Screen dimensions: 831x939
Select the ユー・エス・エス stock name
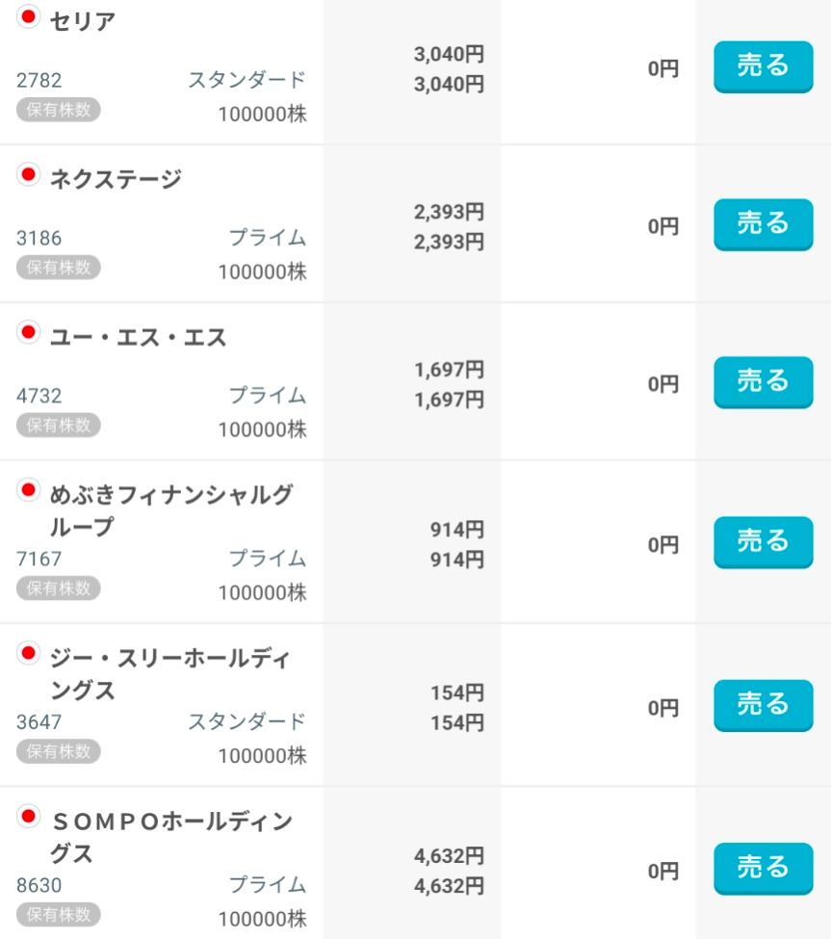click(138, 337)
